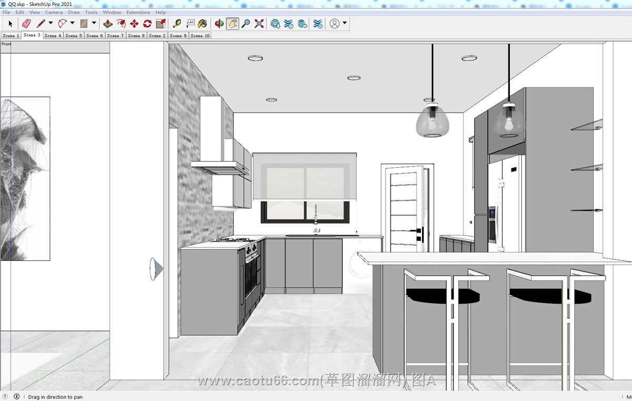Viewport: 632px width, 401px height.
Task: Switch to the Scene 5 tab
Action: pyautogui.click(x=74, y=36)
